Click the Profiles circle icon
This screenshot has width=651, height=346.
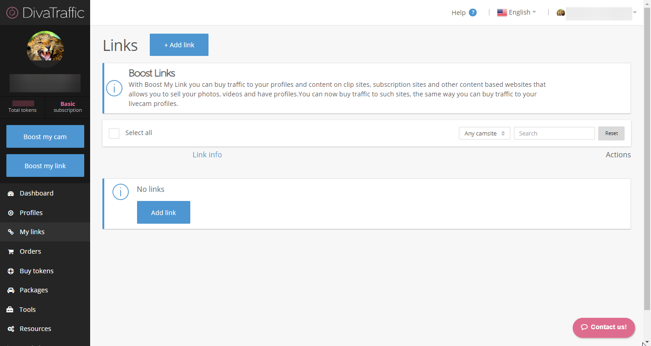click(x=10, y=213)
